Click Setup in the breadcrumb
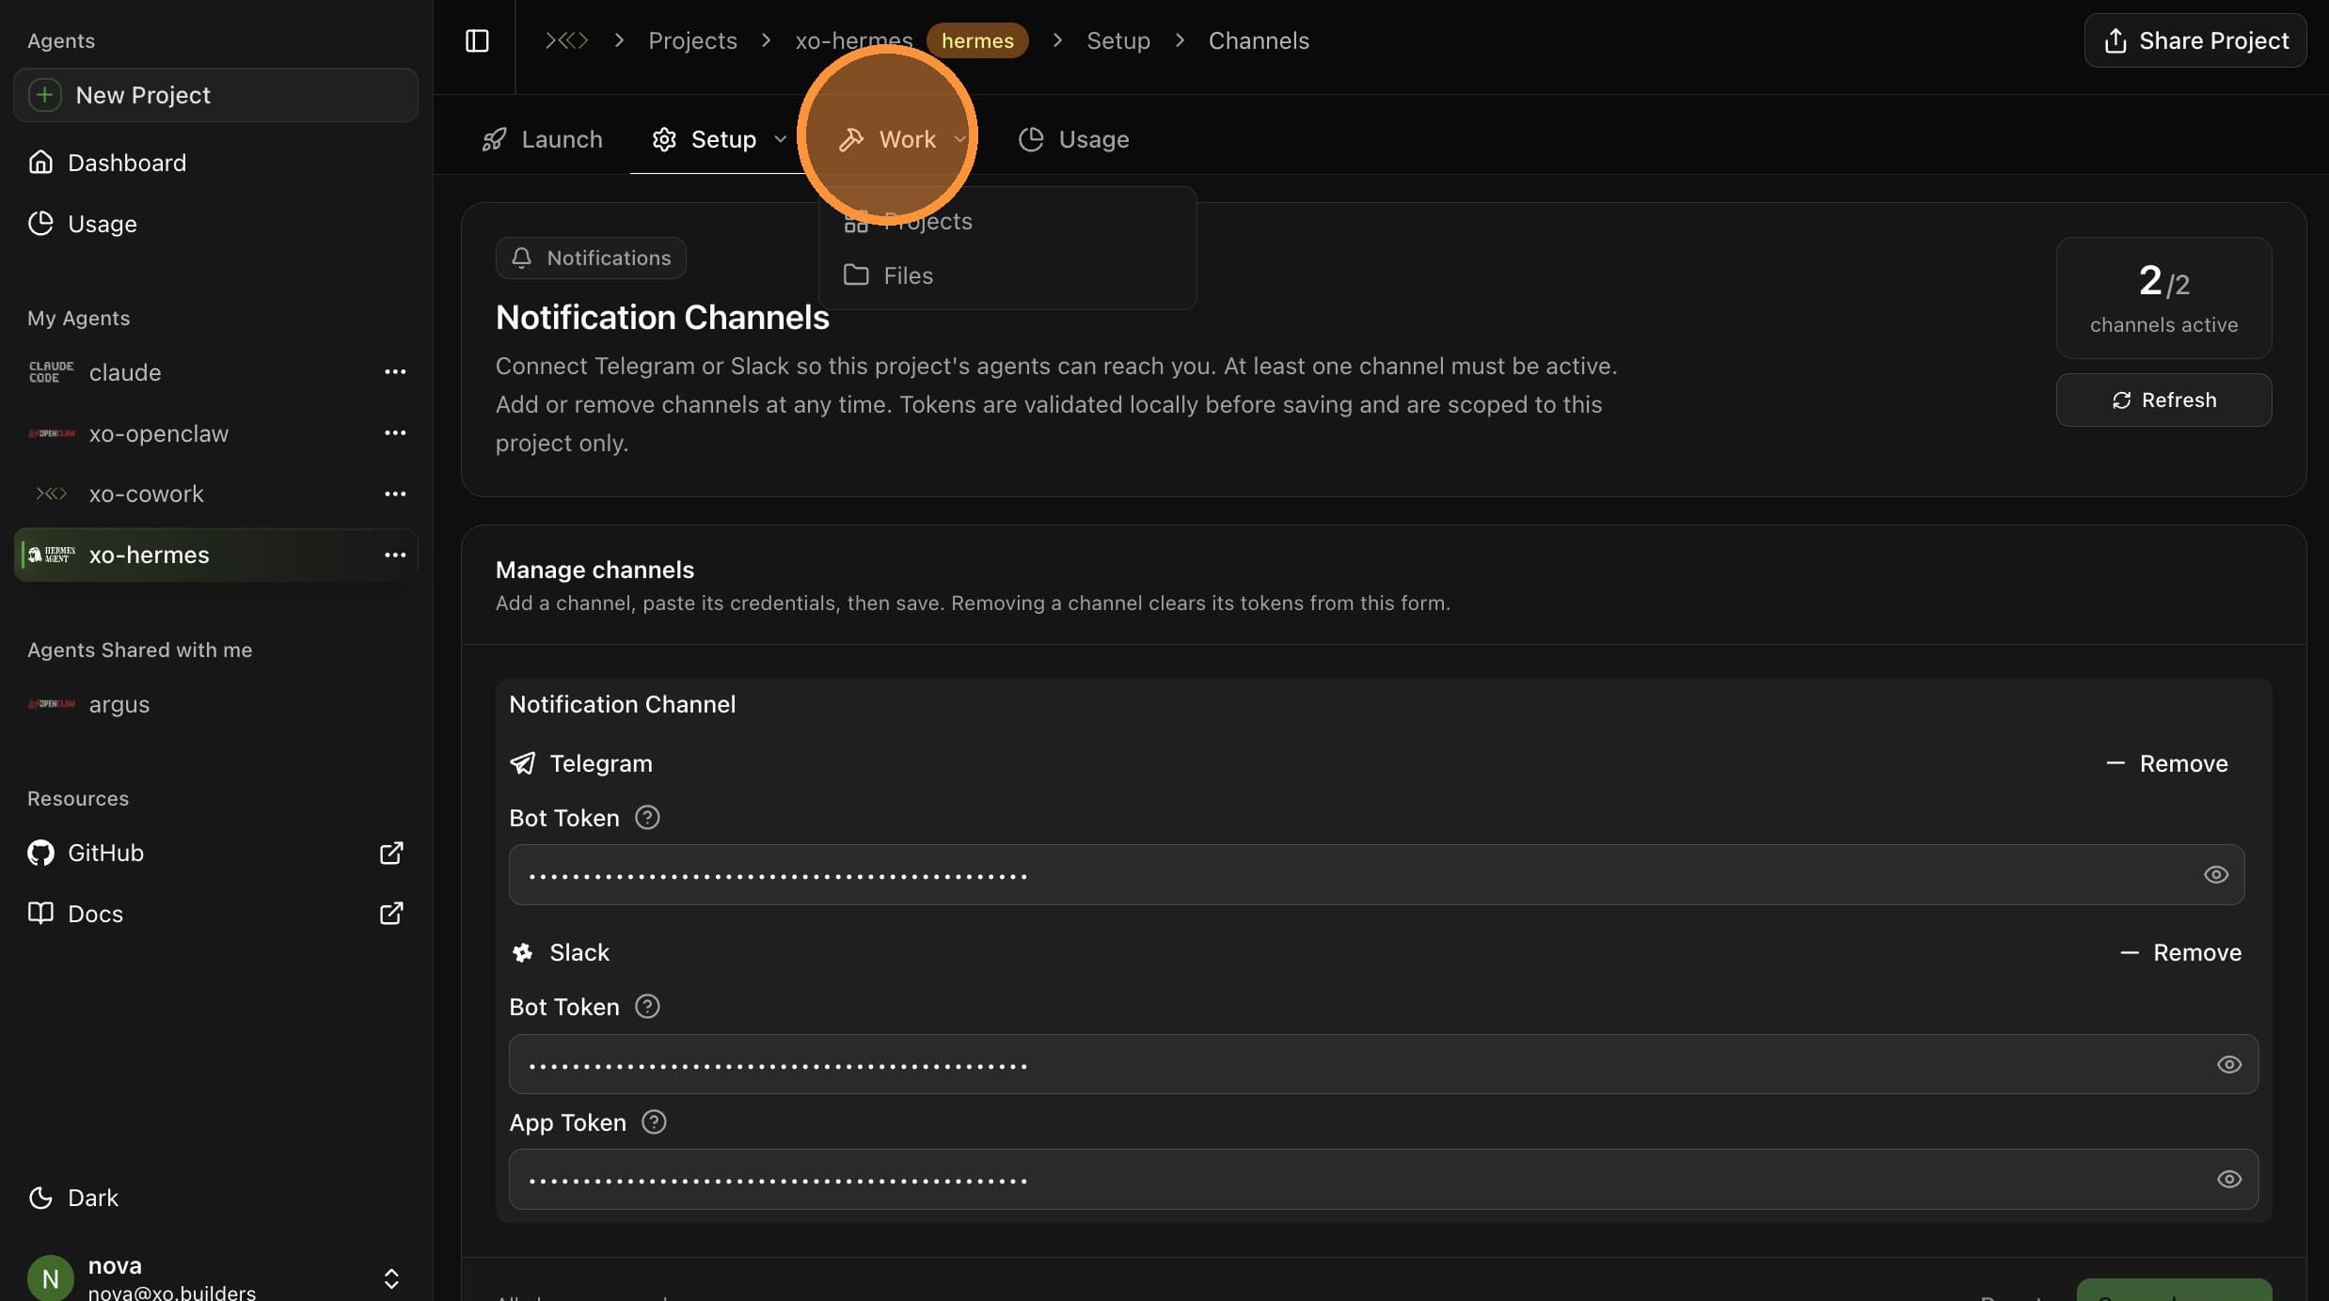The image size is (2329, 1301). pyautogui.click(x=1118, y=40)
